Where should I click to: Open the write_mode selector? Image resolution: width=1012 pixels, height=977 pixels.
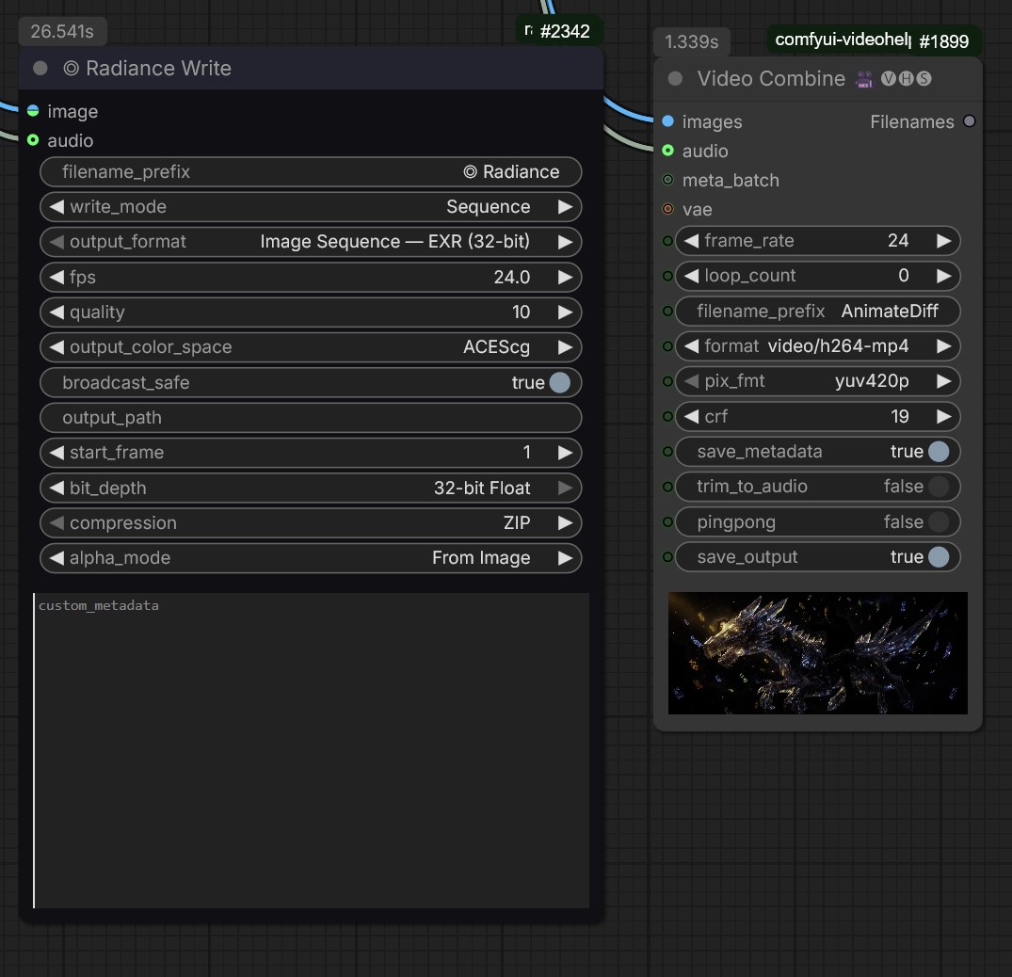[311, 206]
